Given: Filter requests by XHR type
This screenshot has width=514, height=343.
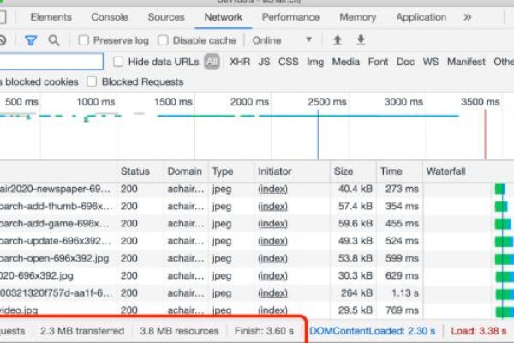Looking at the screenshot, I should pyautogui.click(x=240, y=62).
